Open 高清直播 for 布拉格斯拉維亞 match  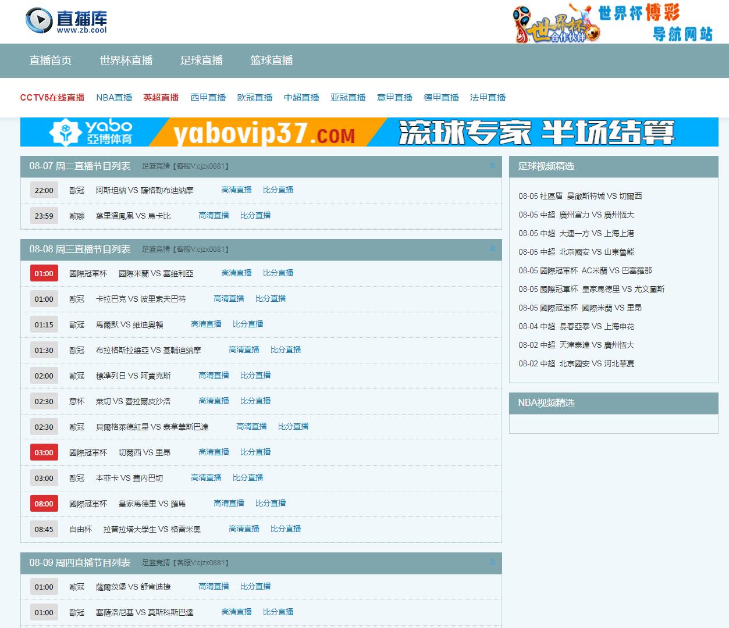[244, 350]
